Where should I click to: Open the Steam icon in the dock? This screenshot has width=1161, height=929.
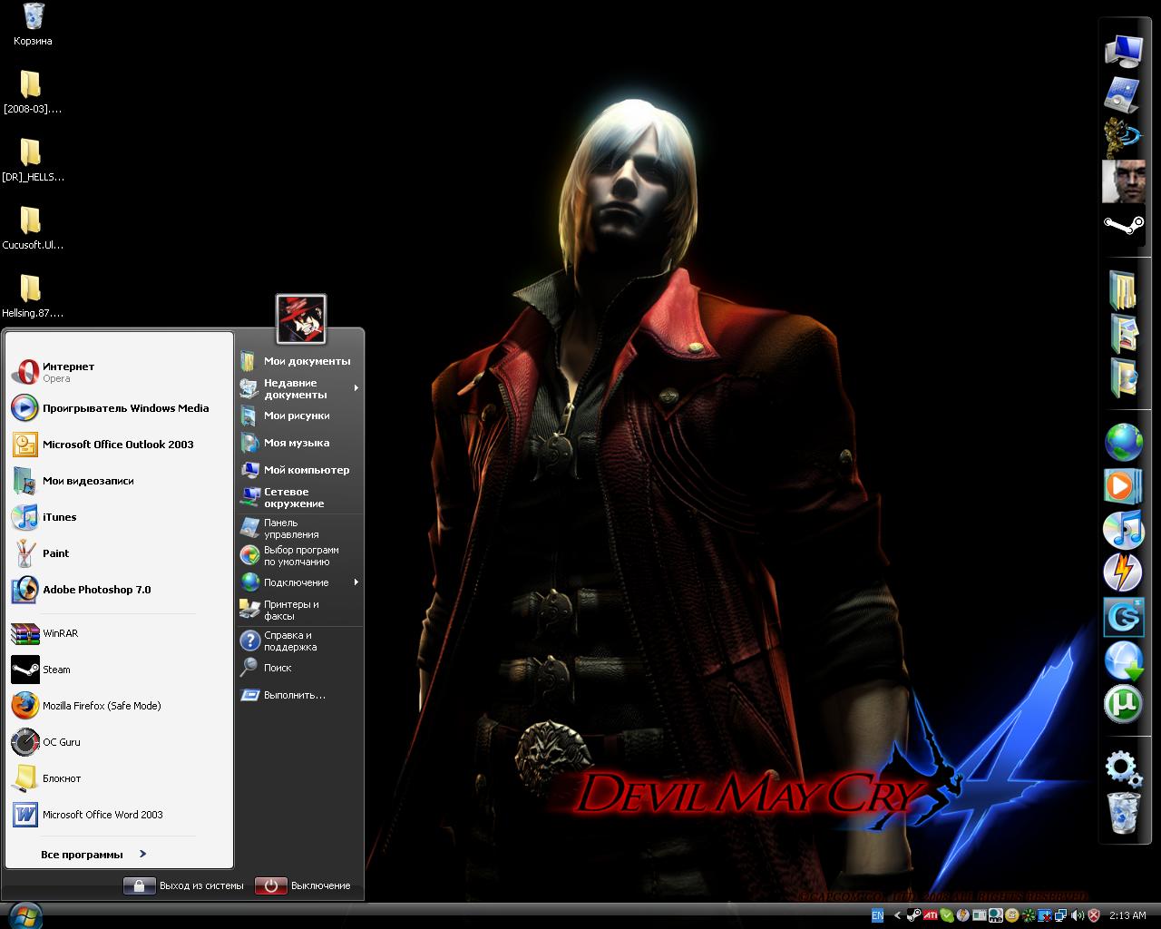click(x=1123, y=225)
